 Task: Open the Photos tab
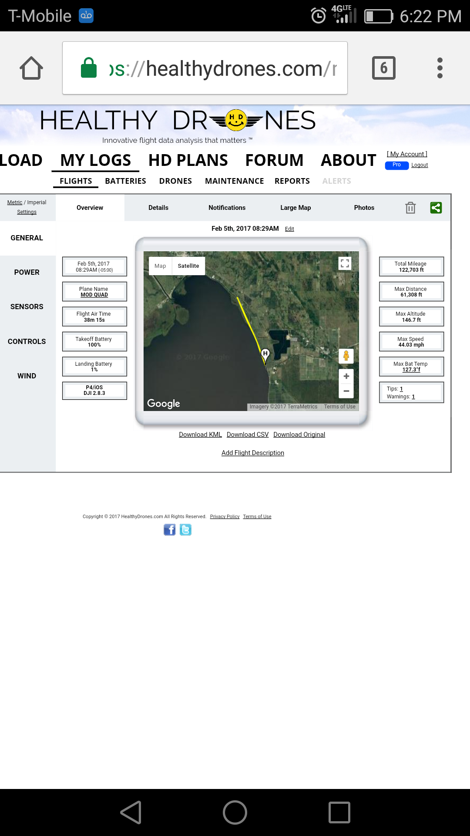click(x=364, y=208)
